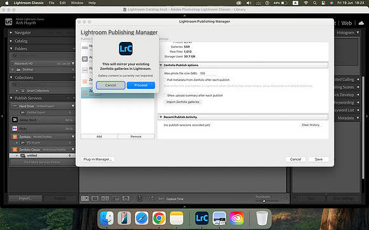Open the Plug-in Manager
The width and height of the screenshot is (369, 230).
click(97, 159)
